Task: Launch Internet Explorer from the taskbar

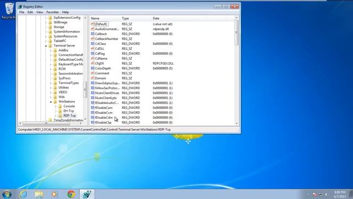Action: click(x=23, y=194)
